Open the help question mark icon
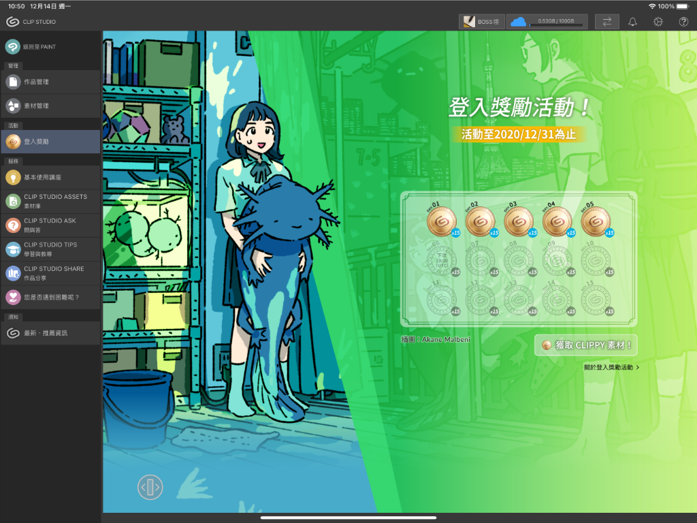The width and height of the screenshot is (697, 523). (x=683, y=22)
